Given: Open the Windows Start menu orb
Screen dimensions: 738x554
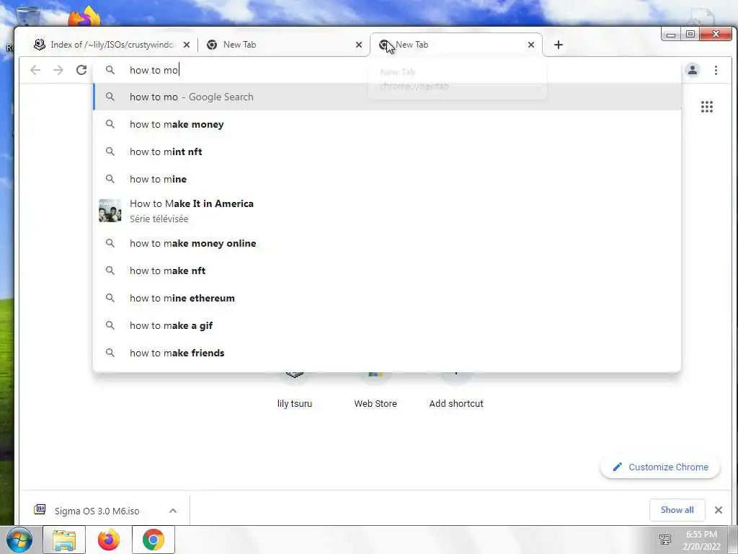Looking at the screenshot, I should tap(19, 540).
